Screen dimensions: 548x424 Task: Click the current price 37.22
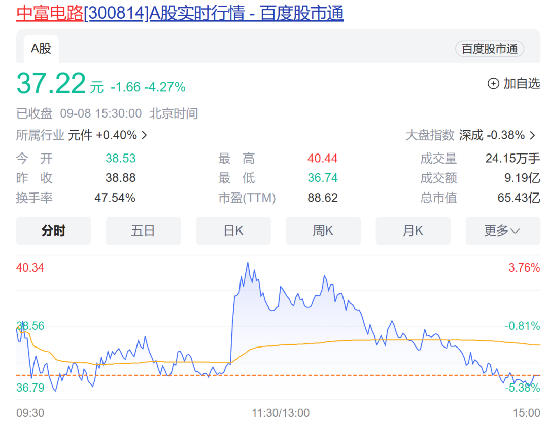(51, 84)
